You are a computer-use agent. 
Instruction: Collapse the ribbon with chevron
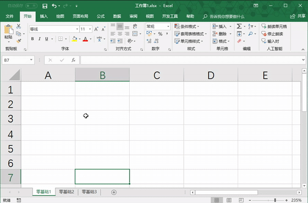pos(303,50)
